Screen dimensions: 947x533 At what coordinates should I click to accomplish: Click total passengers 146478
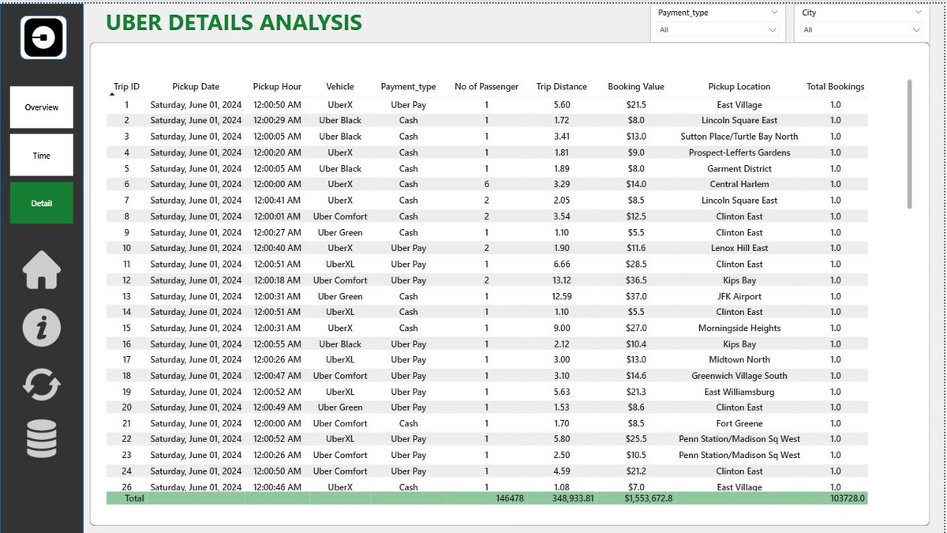pyautogui.click(x=510, y=499)
